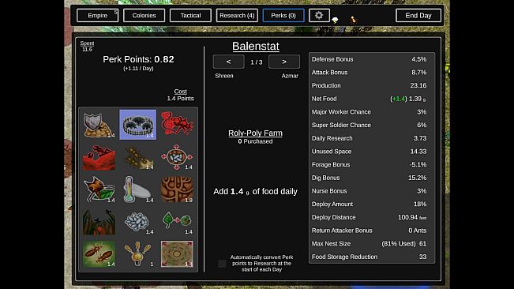Choose the red ants attack perk
Image resolution: width=514 pixels, height=289 pixels.
(x=177, y=124)
